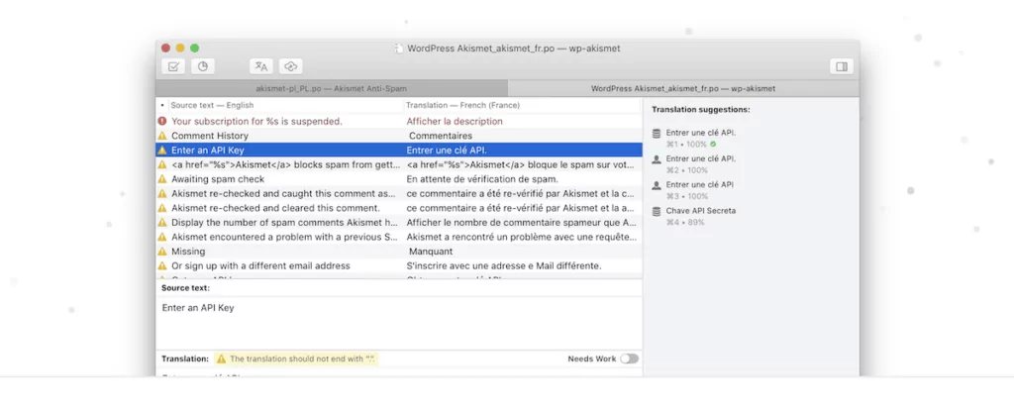Toggle the sidebar panel icon
Image resolution: width=1014 pixels, height=411 pixels.
[x=842, y=66]
